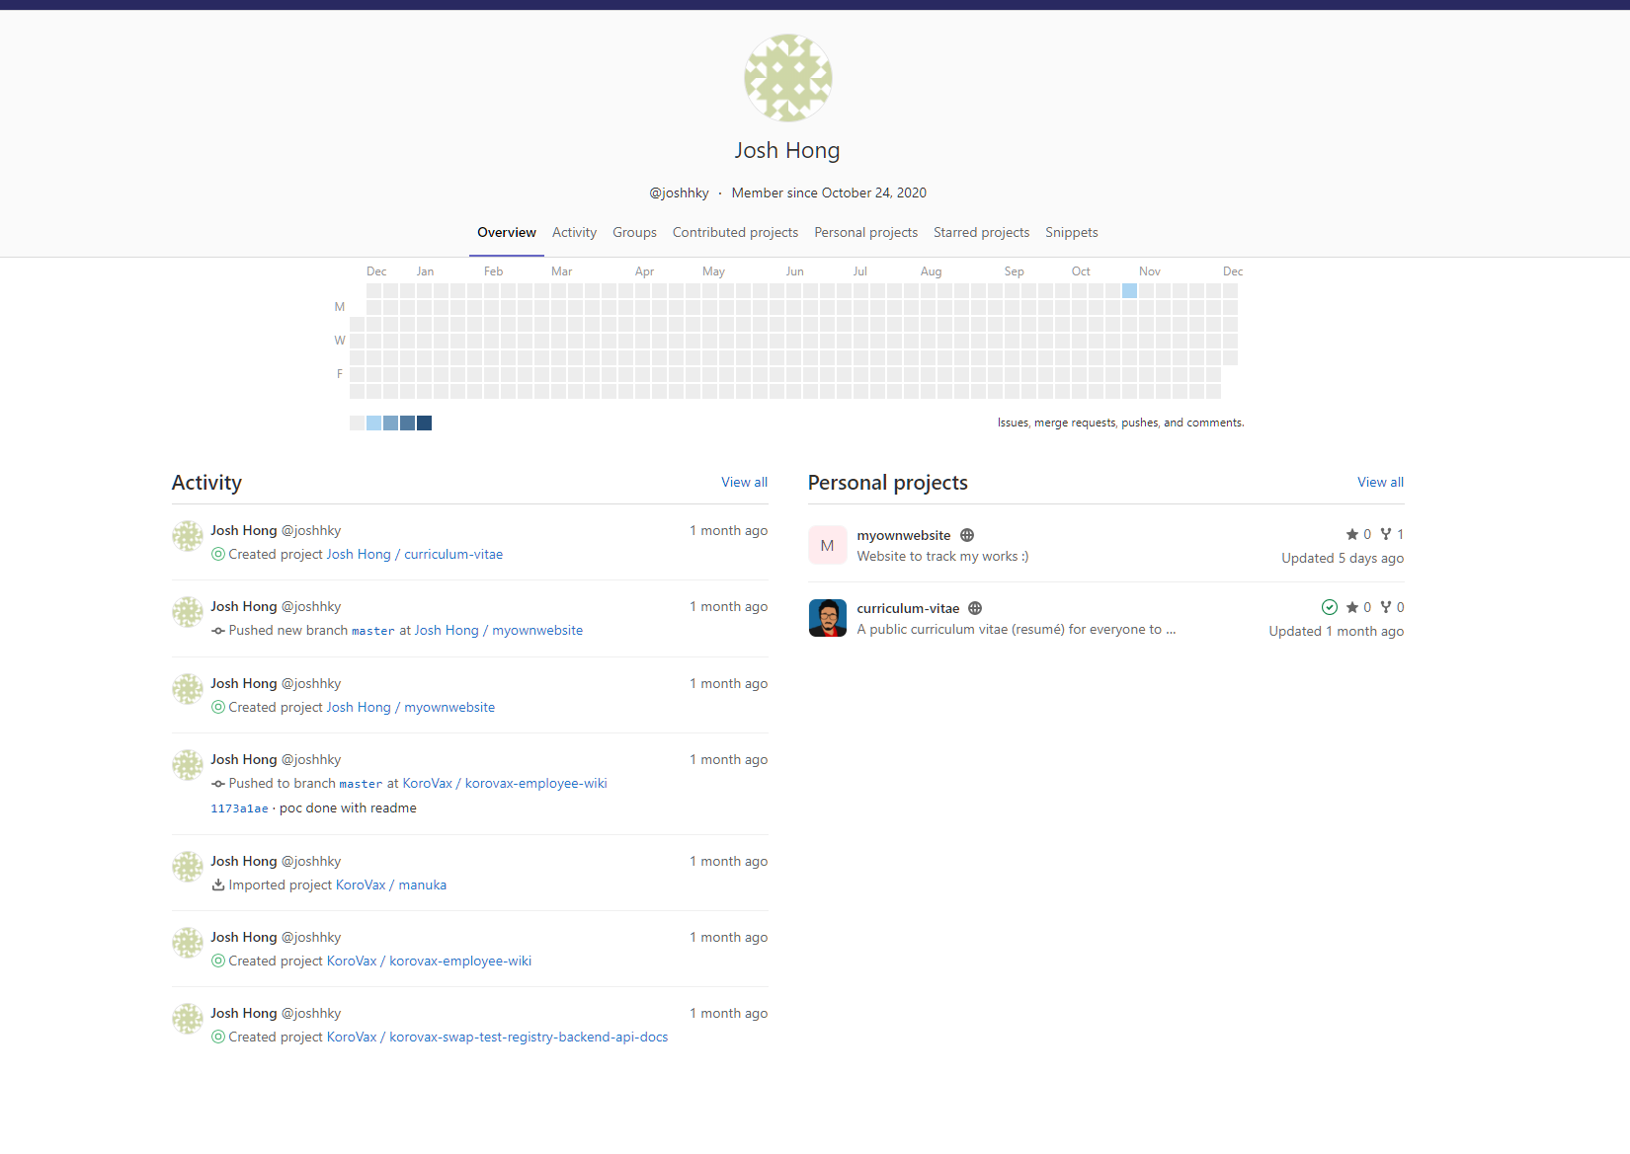Click the highlighted blue contribution day in calendar
This screenshot has width=1630, height=1154.
(x=1129, y=290)
